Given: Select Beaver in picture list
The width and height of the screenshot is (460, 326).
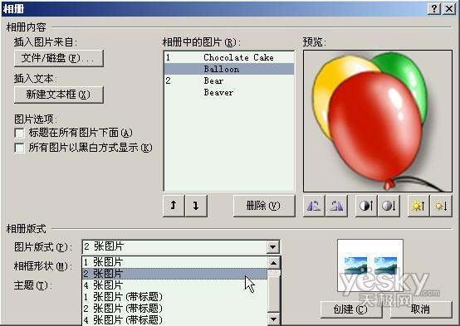Looking at the screenshot, I should pos(229,92).
